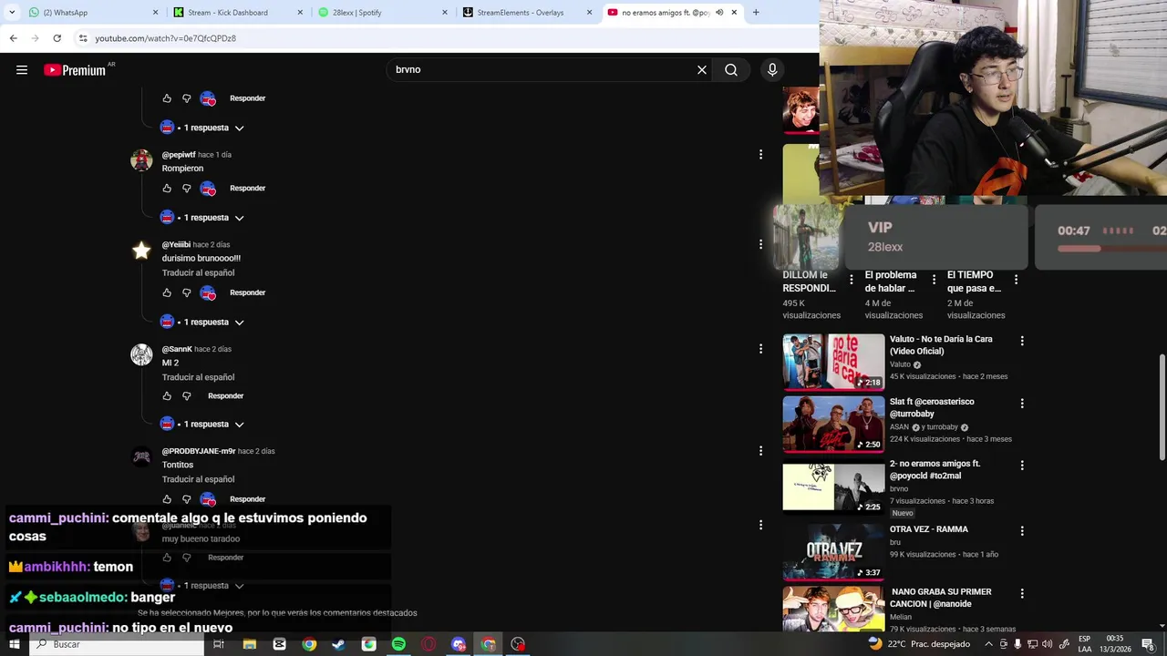This screenshot has width=1167, height=656.
Task: Open options menu for @Yeiiibi comment
Action: [760, 244]
